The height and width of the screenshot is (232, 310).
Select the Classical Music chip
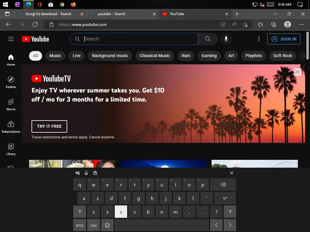[155, 56]
